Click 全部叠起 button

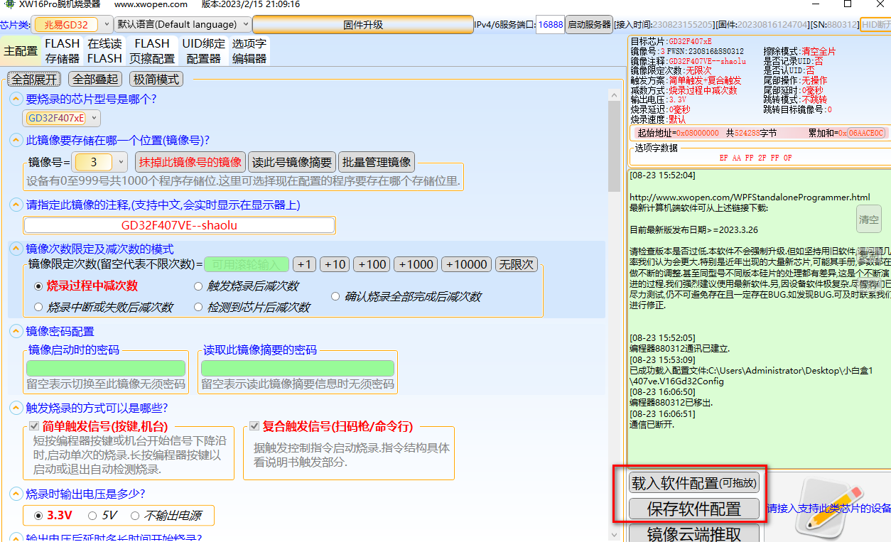pos(96,79)
